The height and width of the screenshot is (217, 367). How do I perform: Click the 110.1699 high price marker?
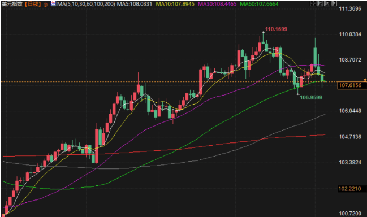276,29
